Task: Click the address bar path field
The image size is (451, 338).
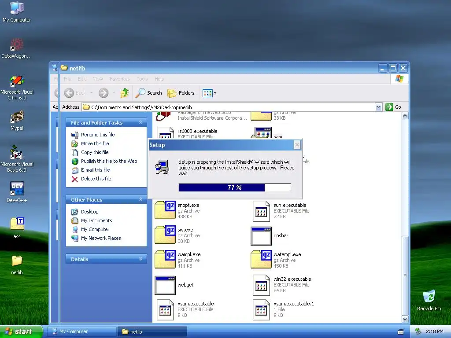Action: [x=229, y=107]
